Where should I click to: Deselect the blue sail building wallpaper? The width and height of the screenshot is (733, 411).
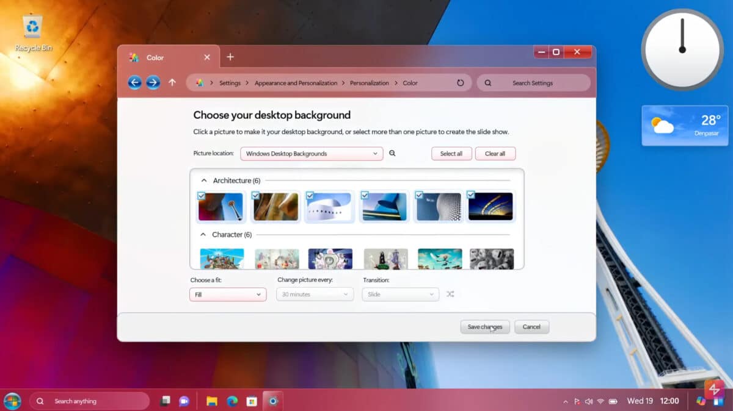click(x=365, y=195)
